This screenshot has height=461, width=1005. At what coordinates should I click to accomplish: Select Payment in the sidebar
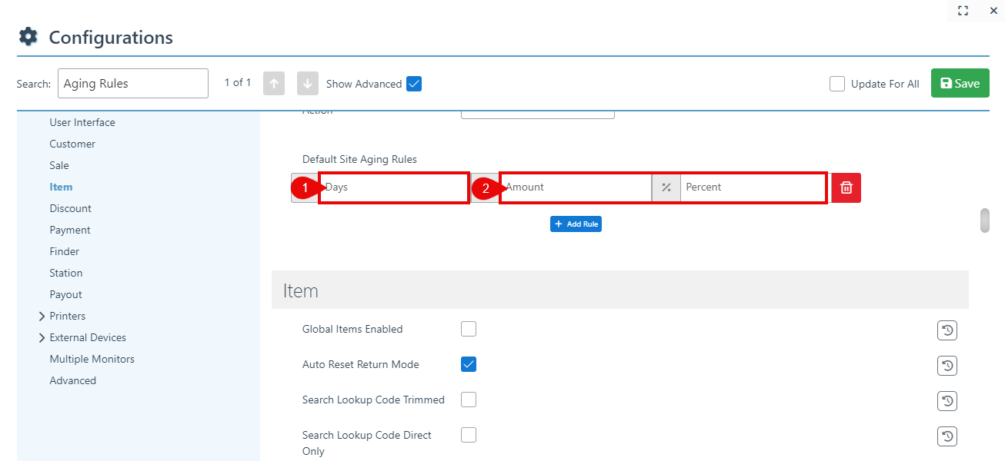(x=70, y=230)
